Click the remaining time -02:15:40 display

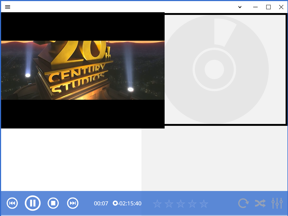click(130, 203)
